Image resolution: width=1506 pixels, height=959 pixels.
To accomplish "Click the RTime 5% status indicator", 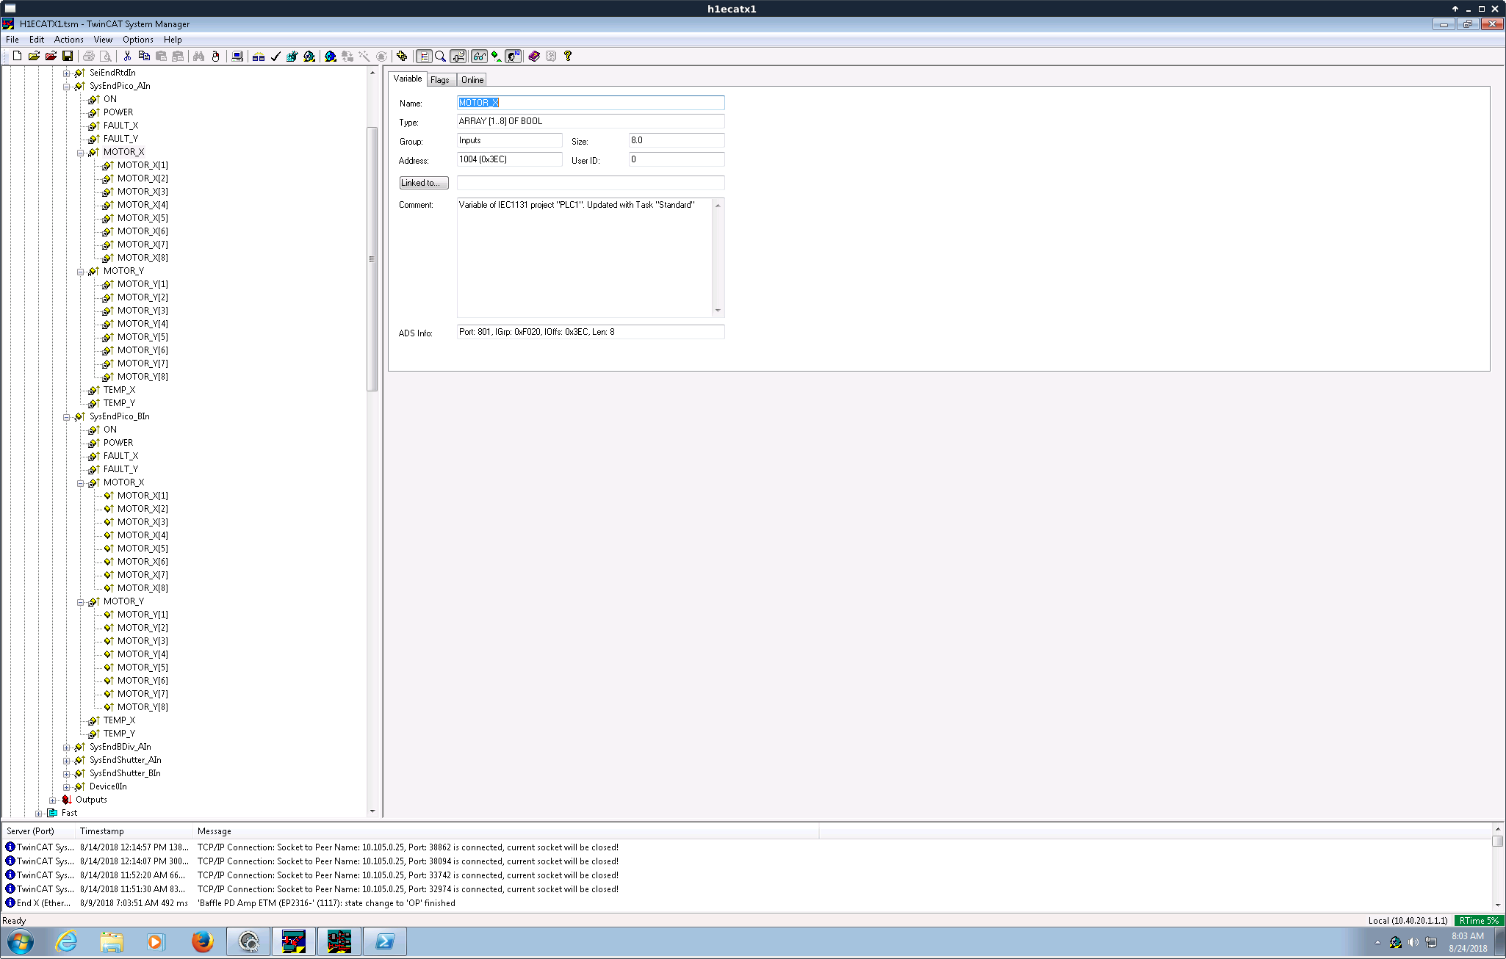I will [1479, 921].
